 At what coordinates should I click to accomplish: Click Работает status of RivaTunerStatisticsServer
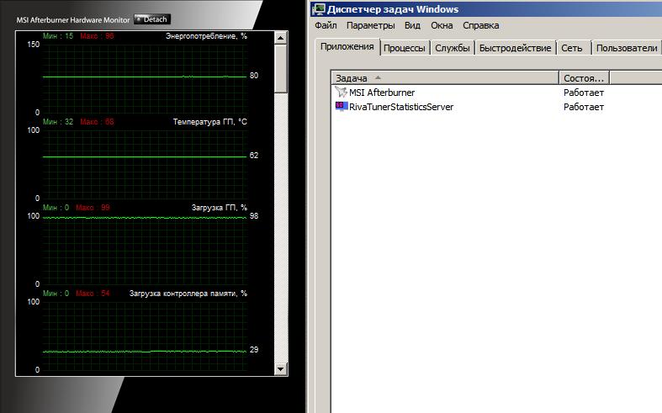coord(584,107)
